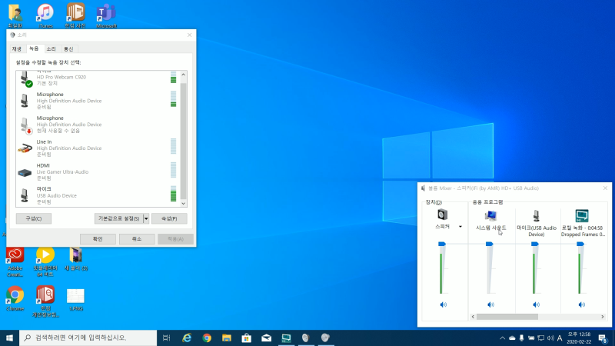Screen dimensions: 615x346
Task: Click the 마이크(USB Audio Device) icon in mixer
Action: point(536,215)
